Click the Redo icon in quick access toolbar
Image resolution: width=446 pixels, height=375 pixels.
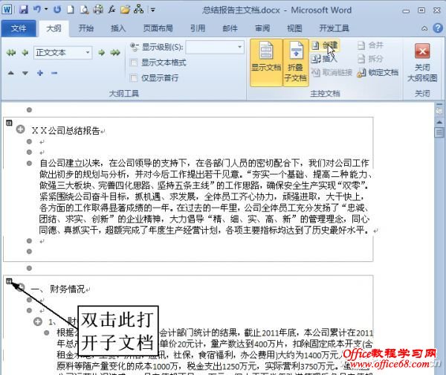[57, 10]
